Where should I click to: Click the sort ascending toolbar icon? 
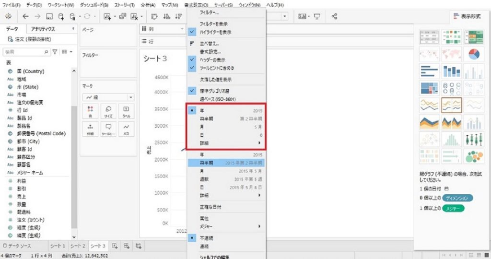(x=166, y=16)
